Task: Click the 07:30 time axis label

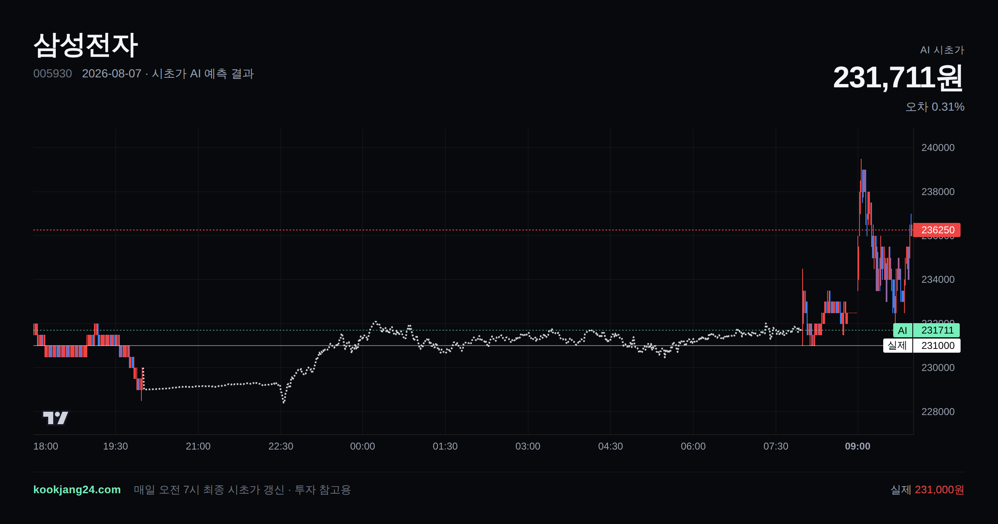Action: [776, 446]
